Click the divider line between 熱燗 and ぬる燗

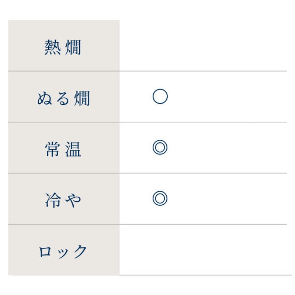[147, 71]
